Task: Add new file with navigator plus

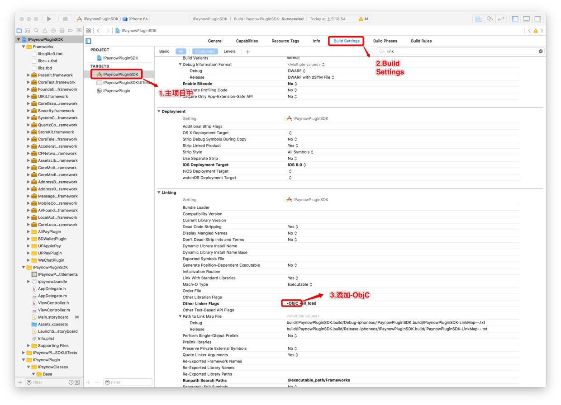Action: (x=20, y=382)
